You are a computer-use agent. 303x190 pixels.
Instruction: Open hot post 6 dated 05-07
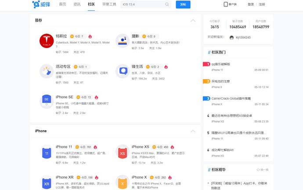click(222, 150)
